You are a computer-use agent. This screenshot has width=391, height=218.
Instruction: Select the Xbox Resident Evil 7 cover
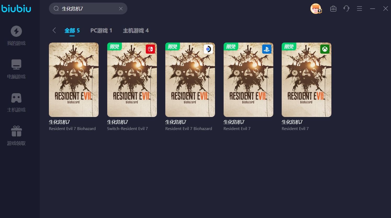[x=306, y=80]
